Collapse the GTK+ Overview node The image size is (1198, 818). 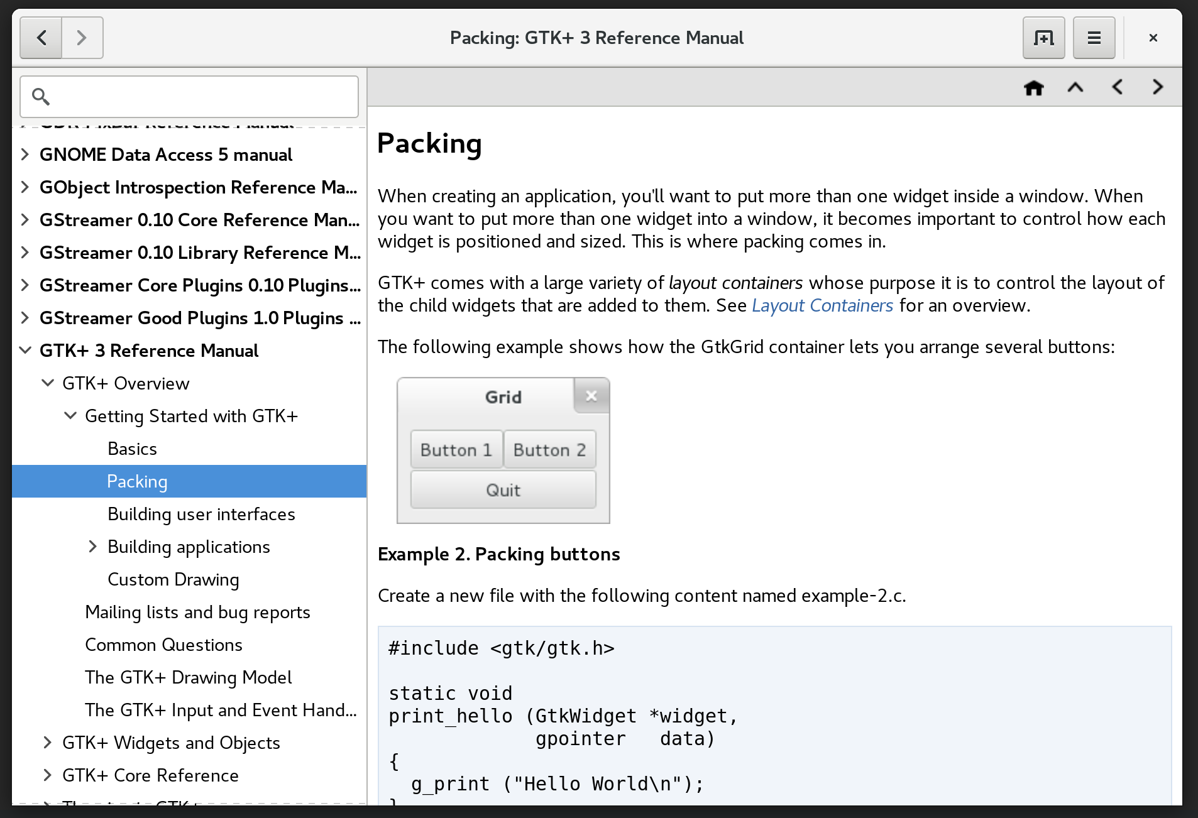point(48,383)
